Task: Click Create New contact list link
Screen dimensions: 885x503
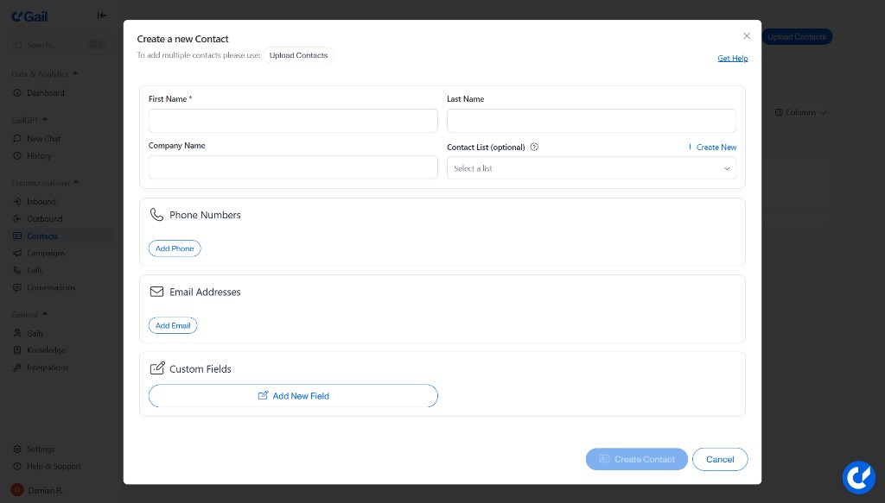Action: pyautogui.click(x=716, y=147)
